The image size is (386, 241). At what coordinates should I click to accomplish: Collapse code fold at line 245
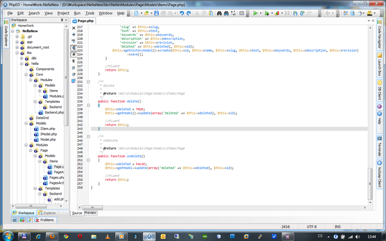[x=88, y=136]
